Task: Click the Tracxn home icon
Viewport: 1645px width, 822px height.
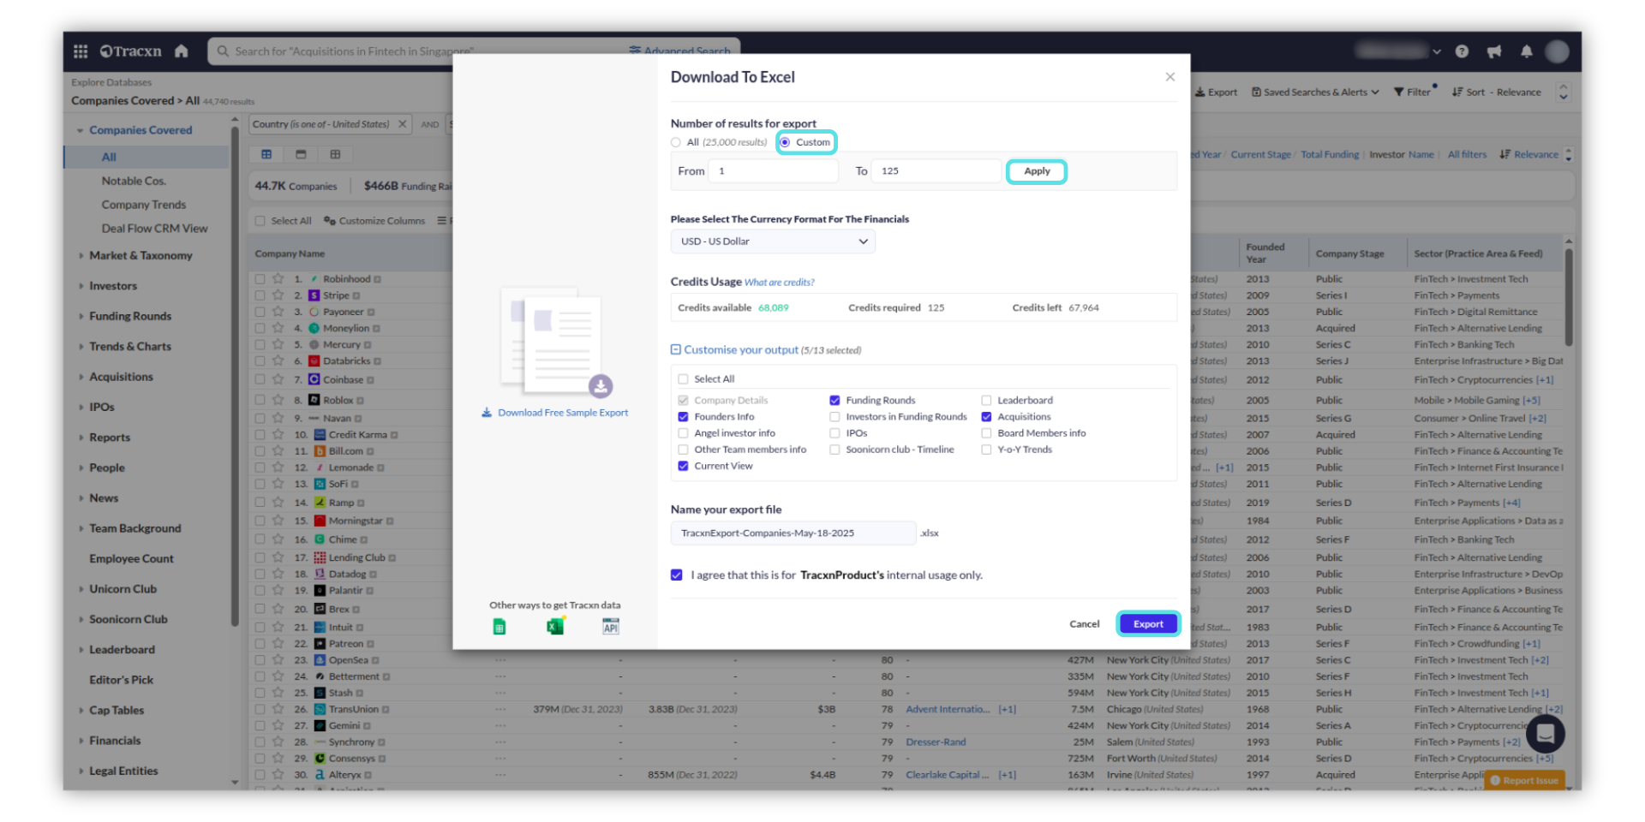Action: click(x=181, y=51)
